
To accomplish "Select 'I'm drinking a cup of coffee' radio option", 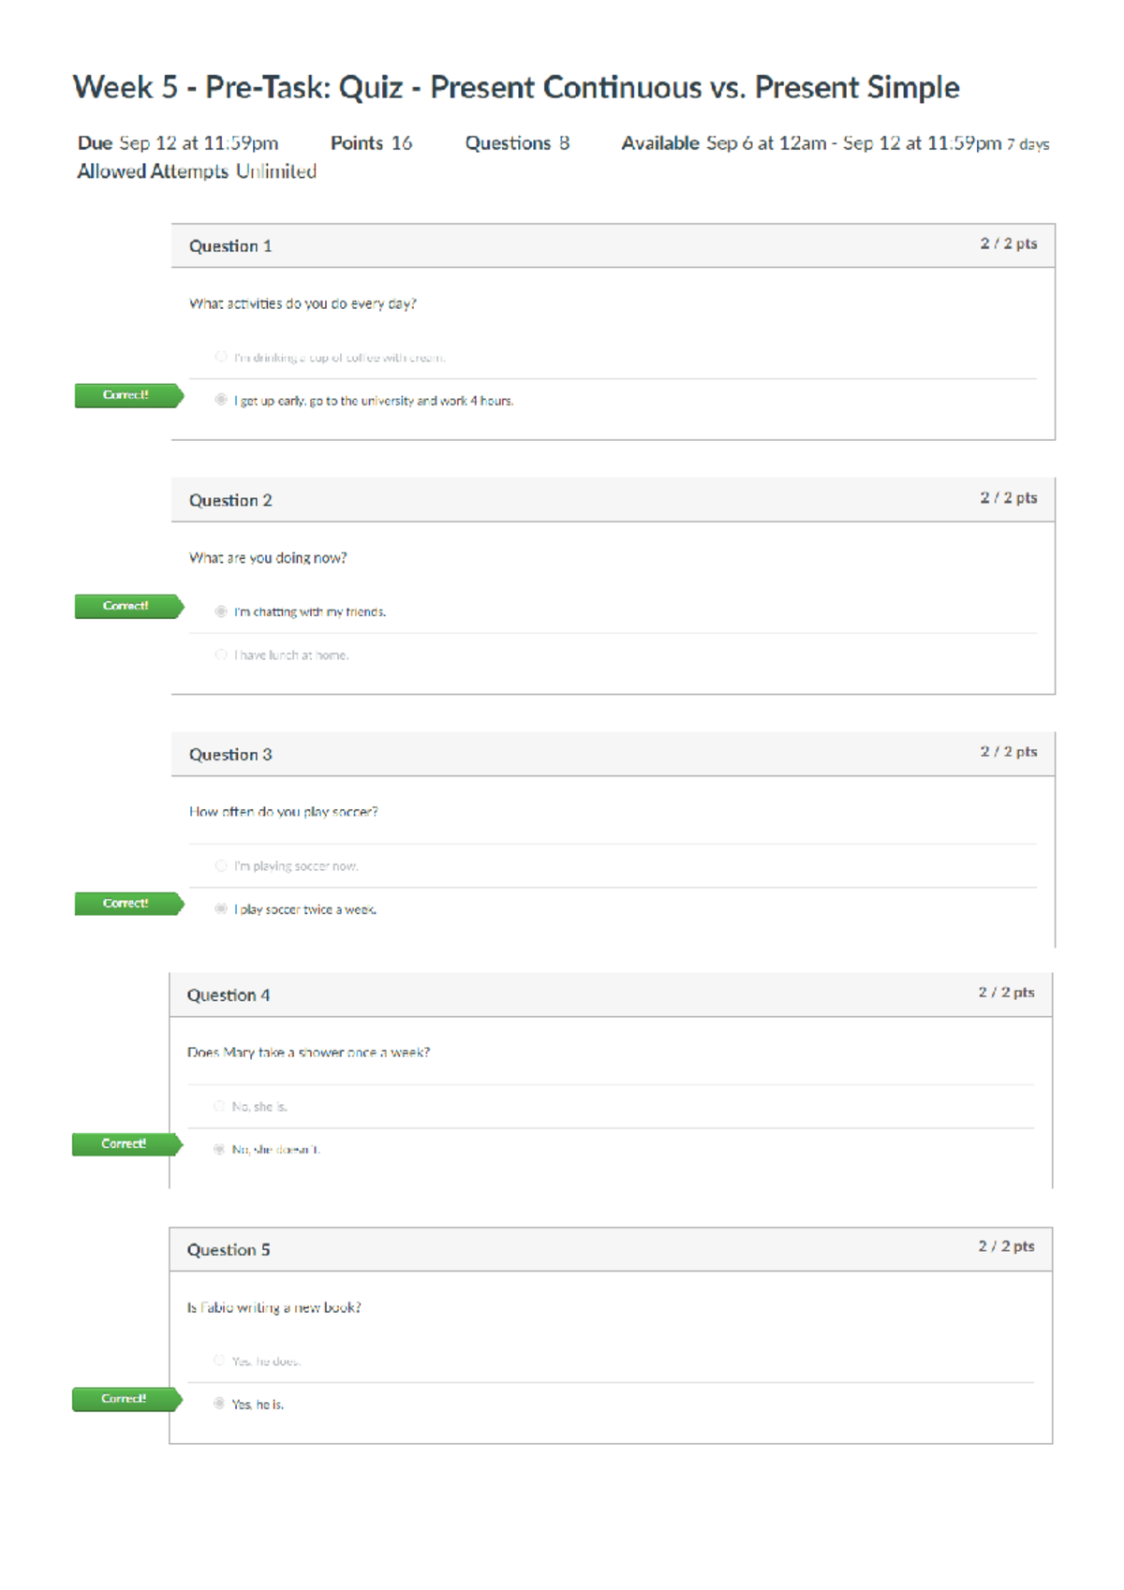I will tap(221, 357).
